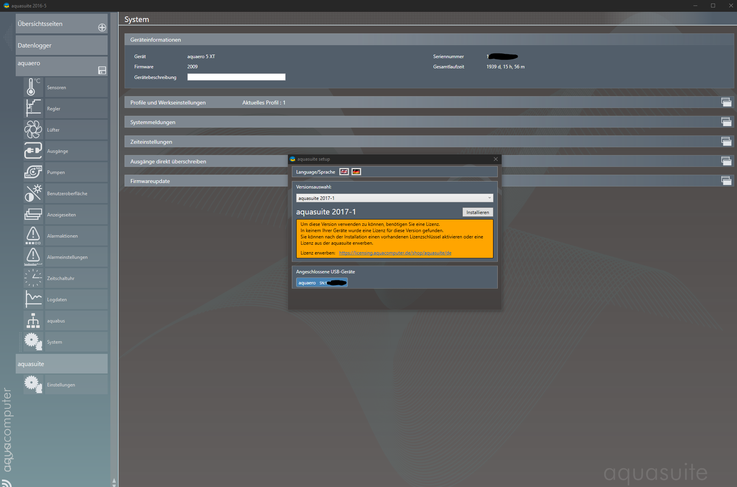Click the Gerätebeschreibung input field
The image size is (737, 487).
pyautogui.click(x=236, y=77)
